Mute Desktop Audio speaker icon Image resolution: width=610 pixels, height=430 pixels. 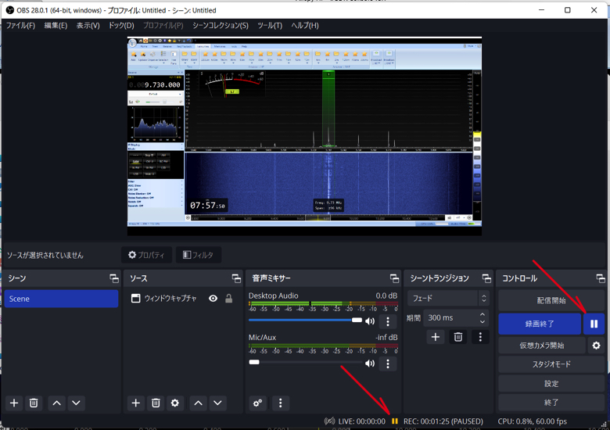(x=370, y=321)
